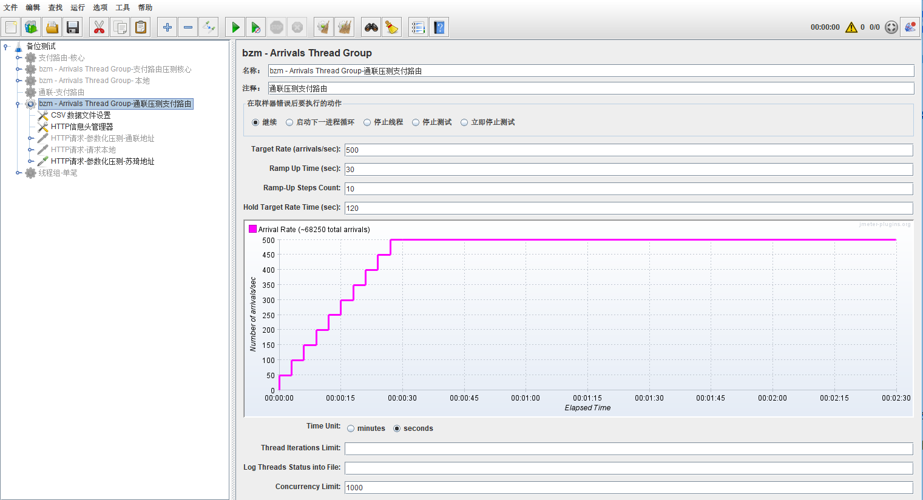
Task: Click the Hold Target Rate Time field
Action: [x=629, y=208]
